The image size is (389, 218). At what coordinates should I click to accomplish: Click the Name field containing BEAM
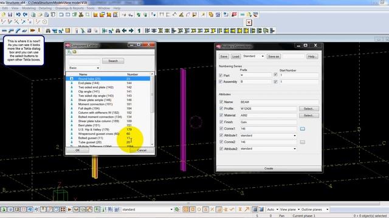279,102
